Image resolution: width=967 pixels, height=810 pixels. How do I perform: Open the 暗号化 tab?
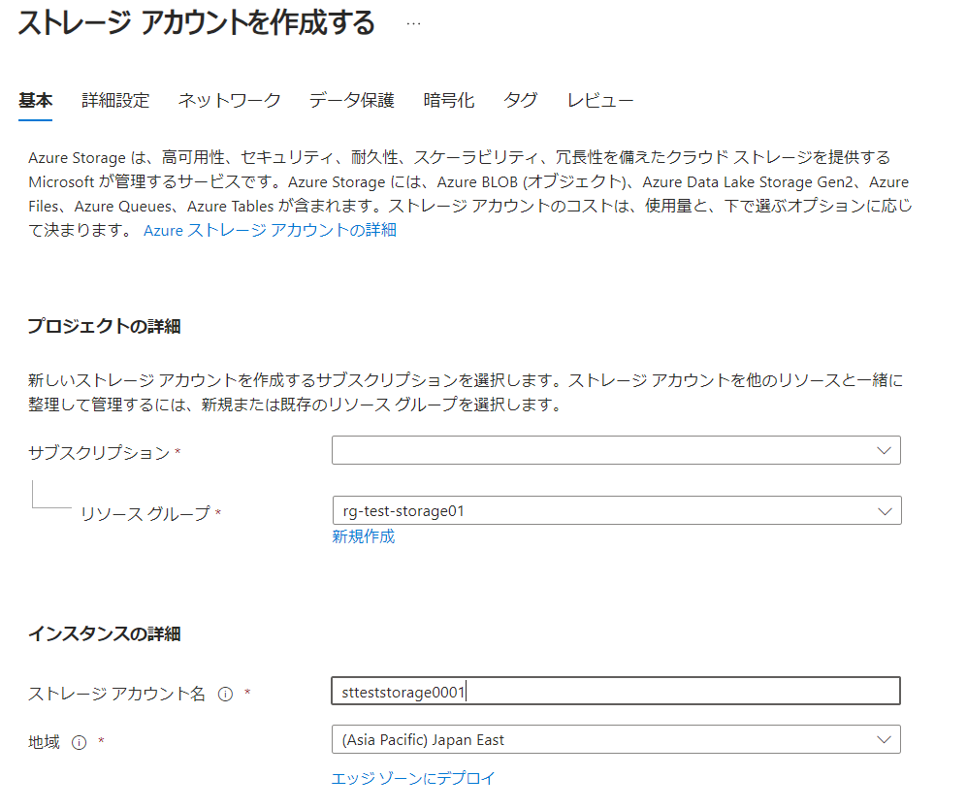pos(449,100)
